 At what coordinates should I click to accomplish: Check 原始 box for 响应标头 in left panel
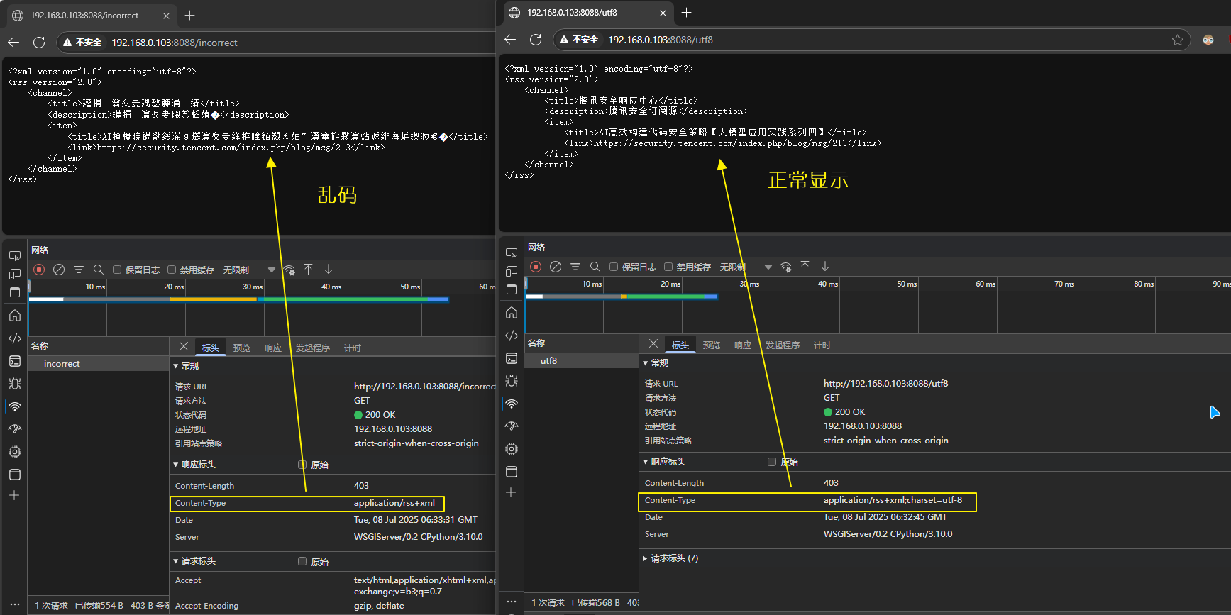tap(302, 465)
